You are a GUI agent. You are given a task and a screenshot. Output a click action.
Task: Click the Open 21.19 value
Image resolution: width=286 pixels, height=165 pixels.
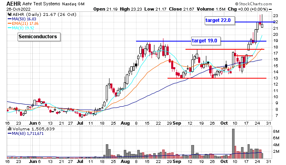[x=105, y=9]
